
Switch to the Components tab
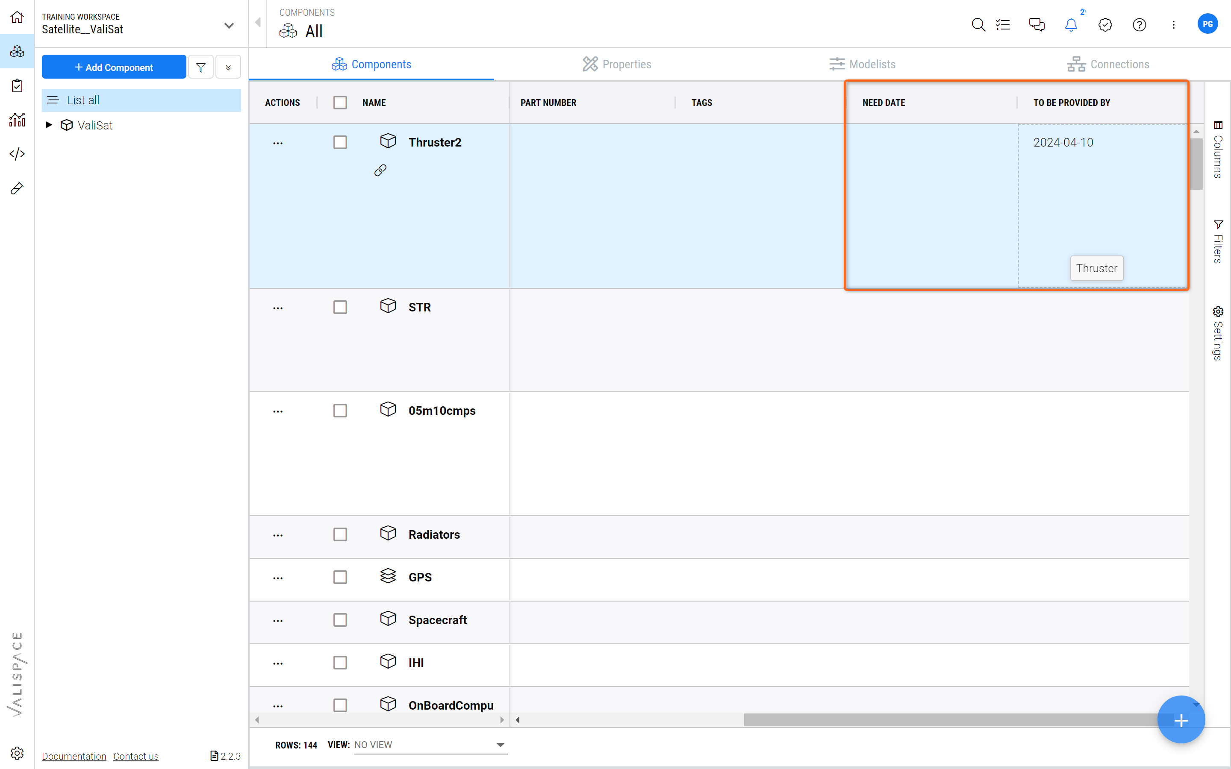[371, 64]
